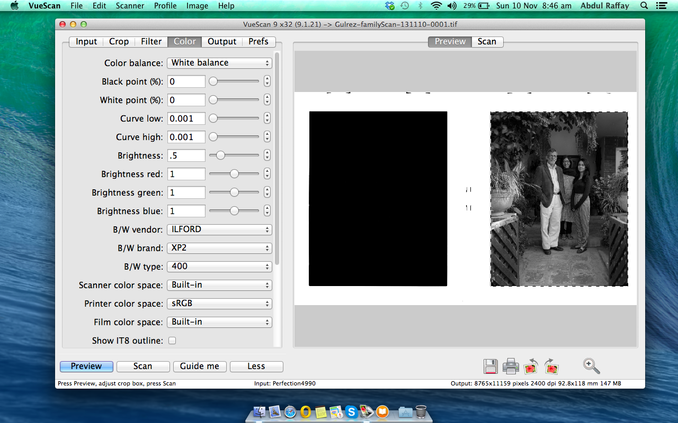Click the Curve low value field
The height and width of the screenshot is (423, 678).
(x=186, y=118)
